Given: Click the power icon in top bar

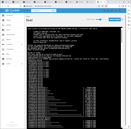Looking at the screenshot, I should tap(123, 11).
